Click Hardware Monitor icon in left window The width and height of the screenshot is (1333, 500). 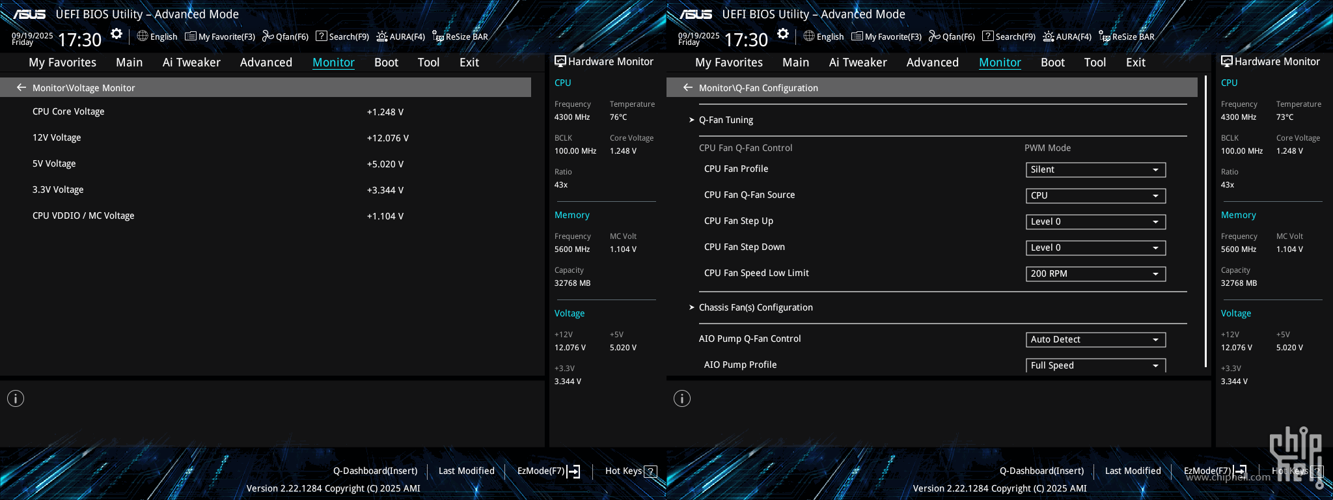point(560,61)
